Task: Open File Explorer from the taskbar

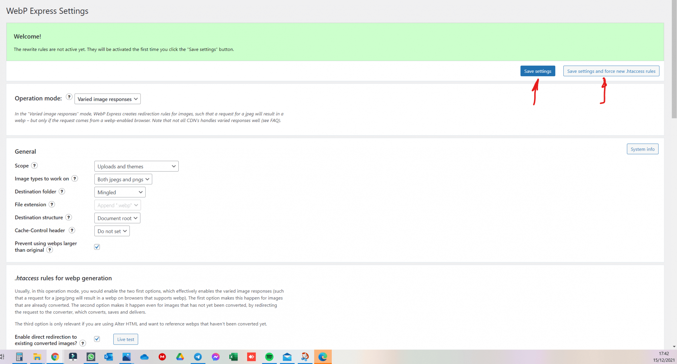Action: coord(37,357)
